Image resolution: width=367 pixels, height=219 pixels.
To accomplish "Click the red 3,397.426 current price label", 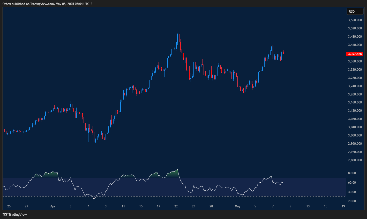I will tap(355, 54).
